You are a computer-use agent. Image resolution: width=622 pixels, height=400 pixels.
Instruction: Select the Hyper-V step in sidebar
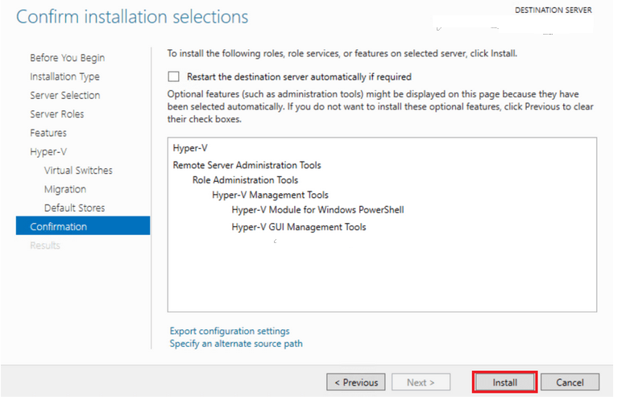pos(48,152)
